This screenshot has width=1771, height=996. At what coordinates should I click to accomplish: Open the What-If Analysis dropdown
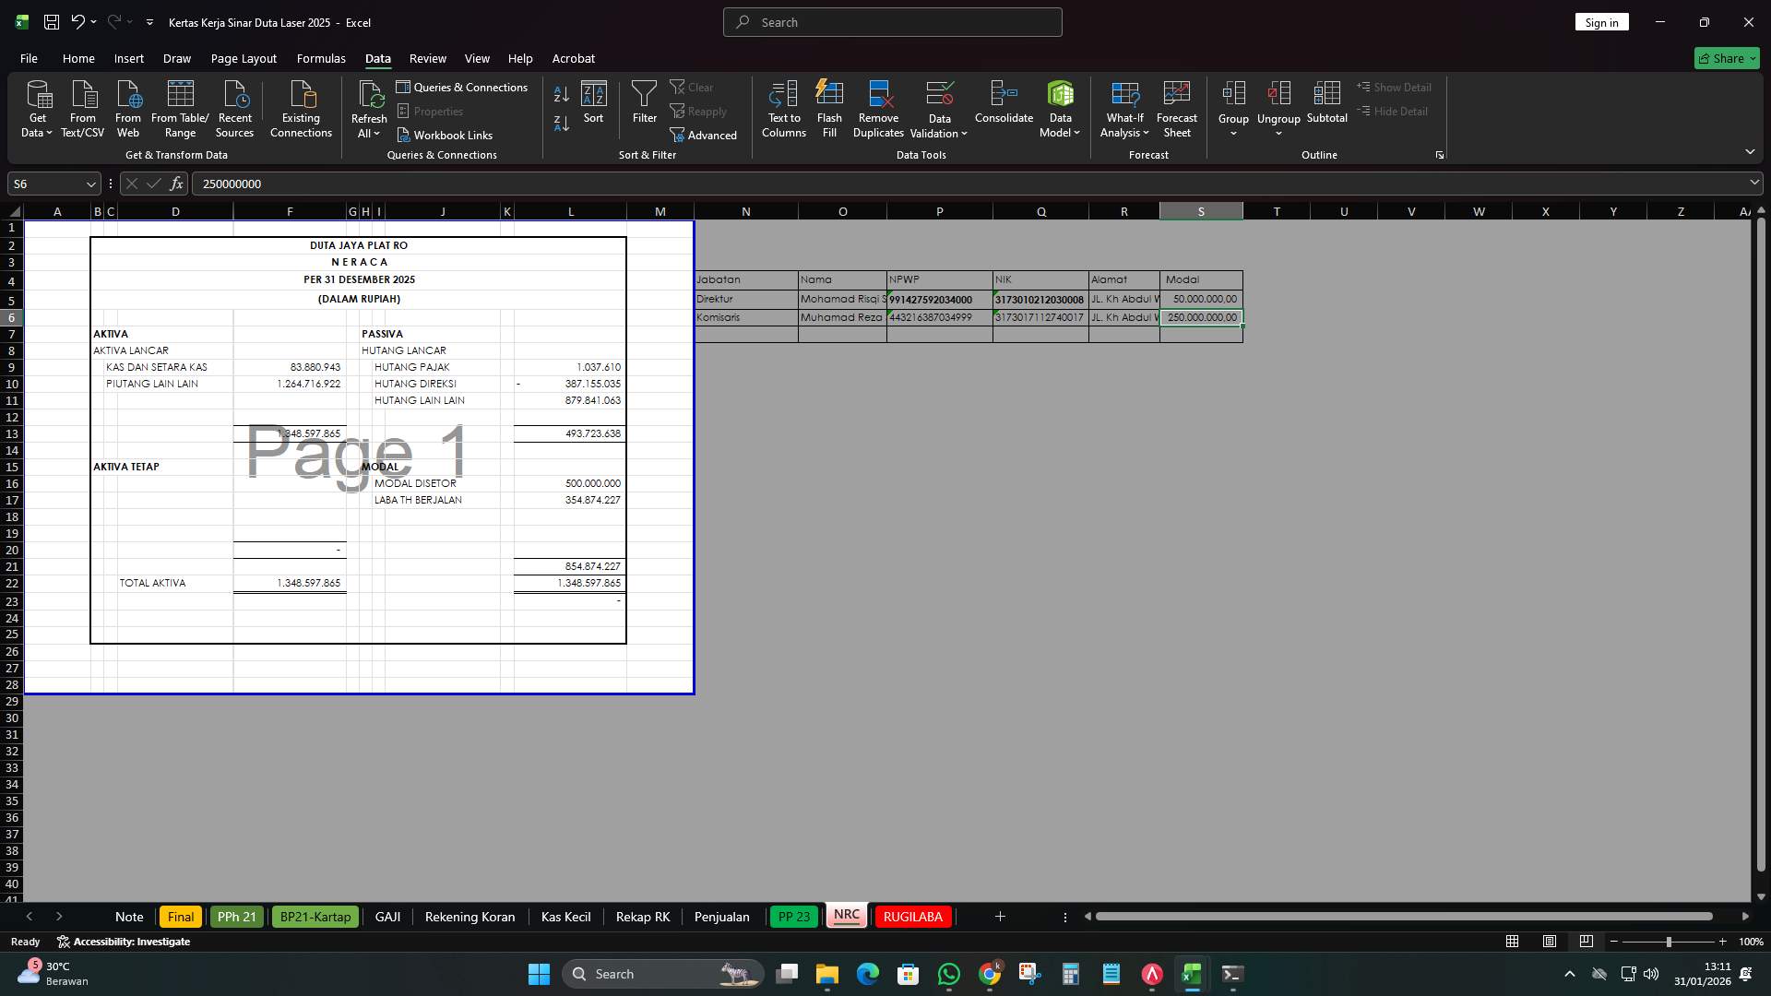click(x=1123, y=108)
